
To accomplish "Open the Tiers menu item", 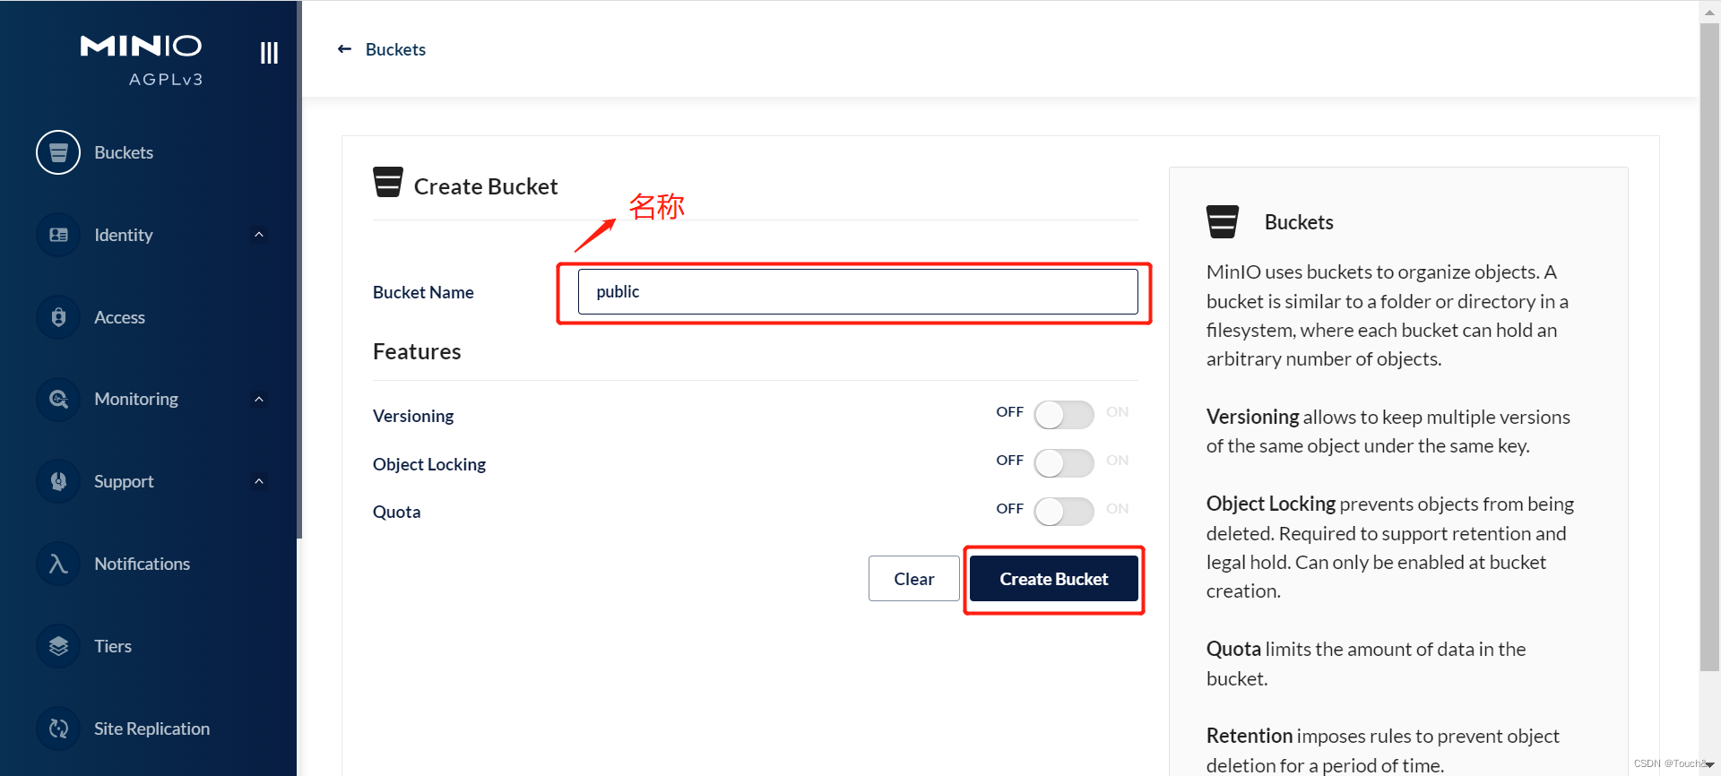I will [113, 646].
